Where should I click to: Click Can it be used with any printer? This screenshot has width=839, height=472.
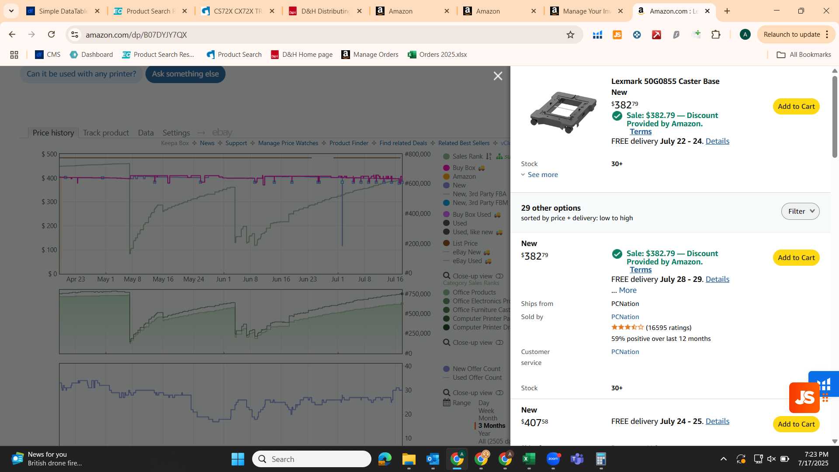click(x=81, y=74)
